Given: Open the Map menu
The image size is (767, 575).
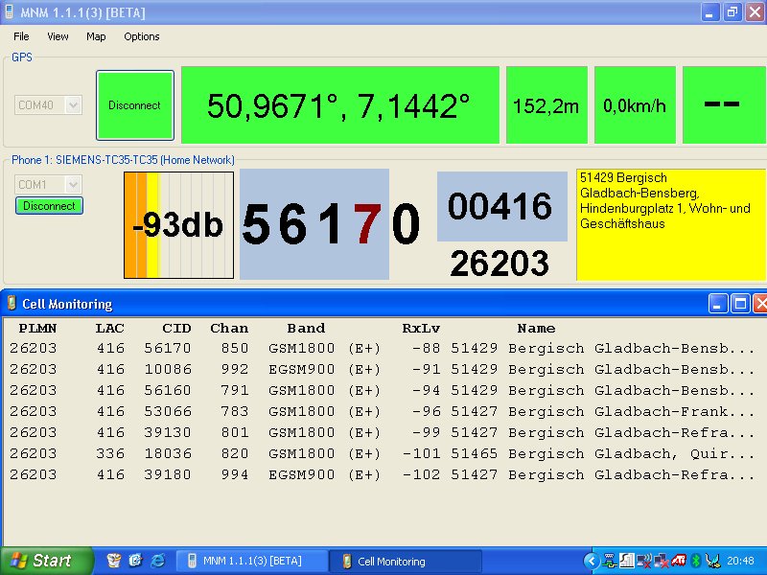Looking at the screenshot, I should 96,36.
